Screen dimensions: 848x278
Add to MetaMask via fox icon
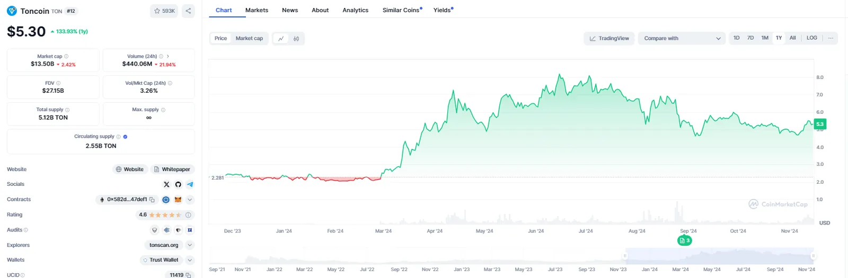(178, 200)
